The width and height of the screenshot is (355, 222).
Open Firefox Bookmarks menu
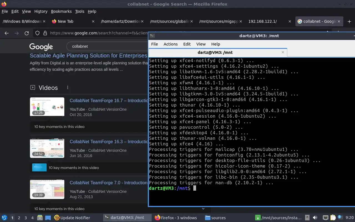pyautogui.click(x=61, y=11)
